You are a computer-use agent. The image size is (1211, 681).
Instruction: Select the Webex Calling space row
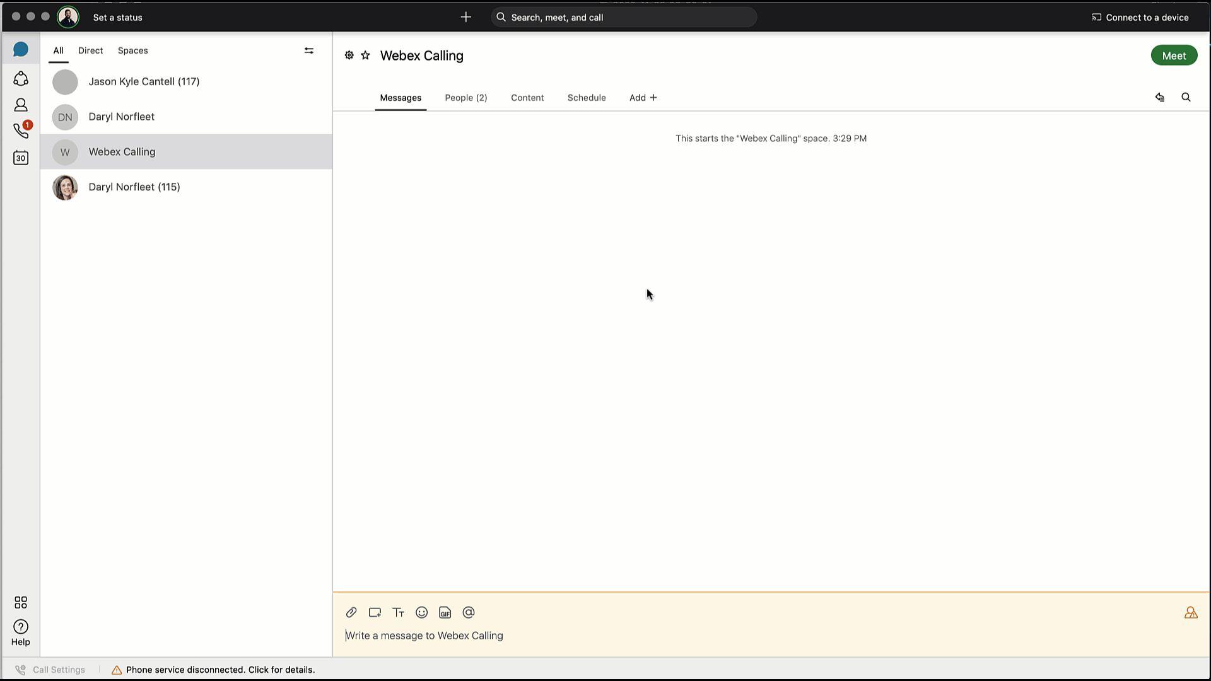click(186, 152)
